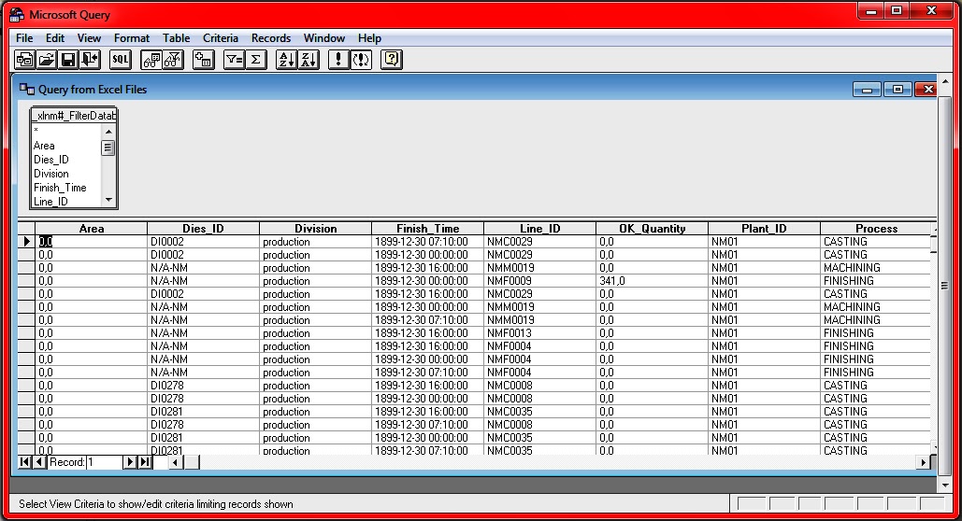
Task: Go to the next record button
Action: [129, 462]
